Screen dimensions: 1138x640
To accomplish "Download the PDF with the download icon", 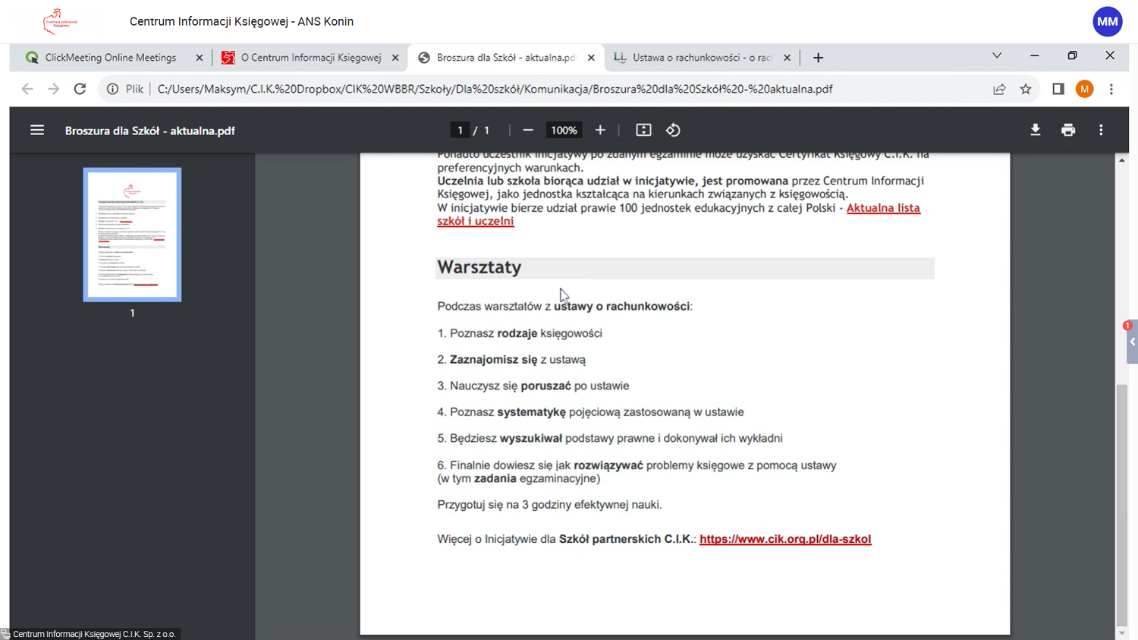I will tap(1035, 130).
